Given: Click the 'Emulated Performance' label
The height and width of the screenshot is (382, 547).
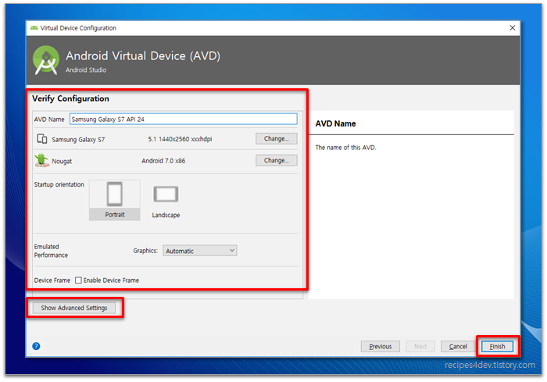Looking at the screenshot, I should click(51, 251).
